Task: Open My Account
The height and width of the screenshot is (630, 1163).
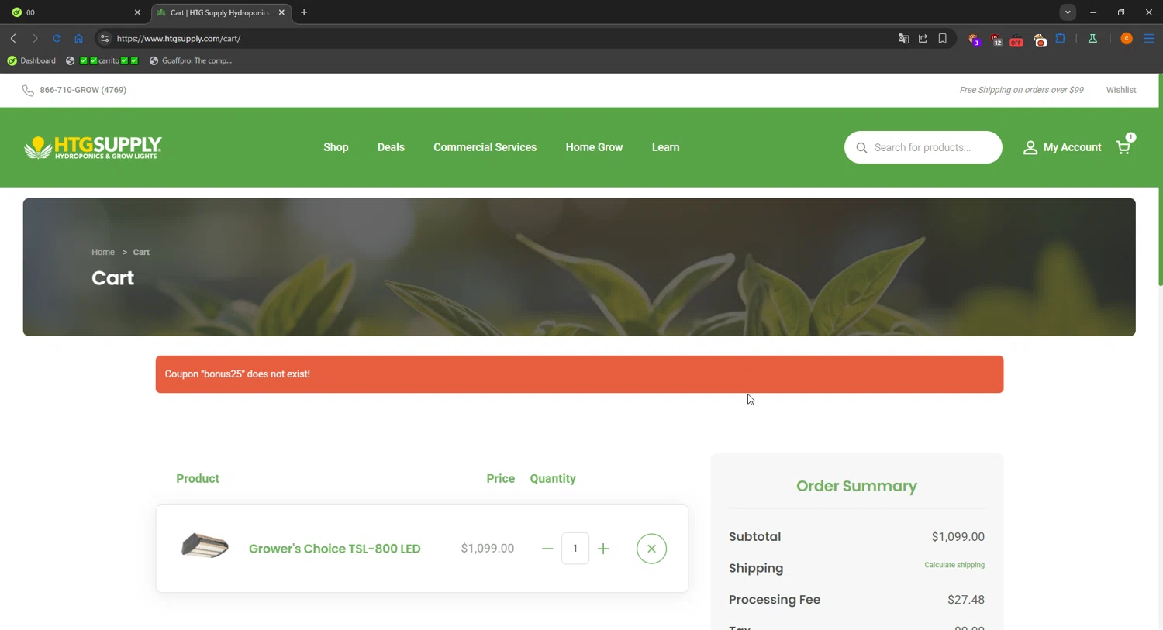Action: click(1062, 147)
